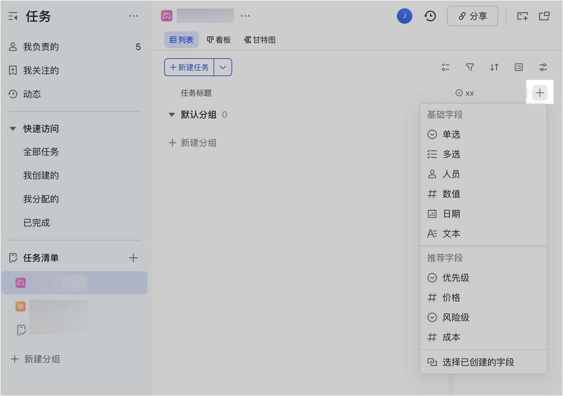
Task: Choose 日期 field type
Action: (x=483, y=214)
